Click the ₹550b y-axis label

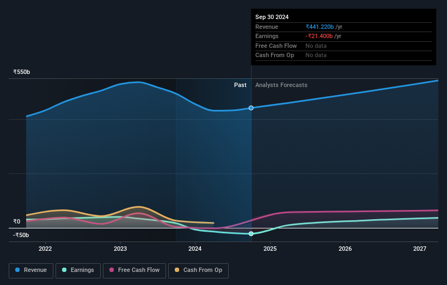point(21,72)
